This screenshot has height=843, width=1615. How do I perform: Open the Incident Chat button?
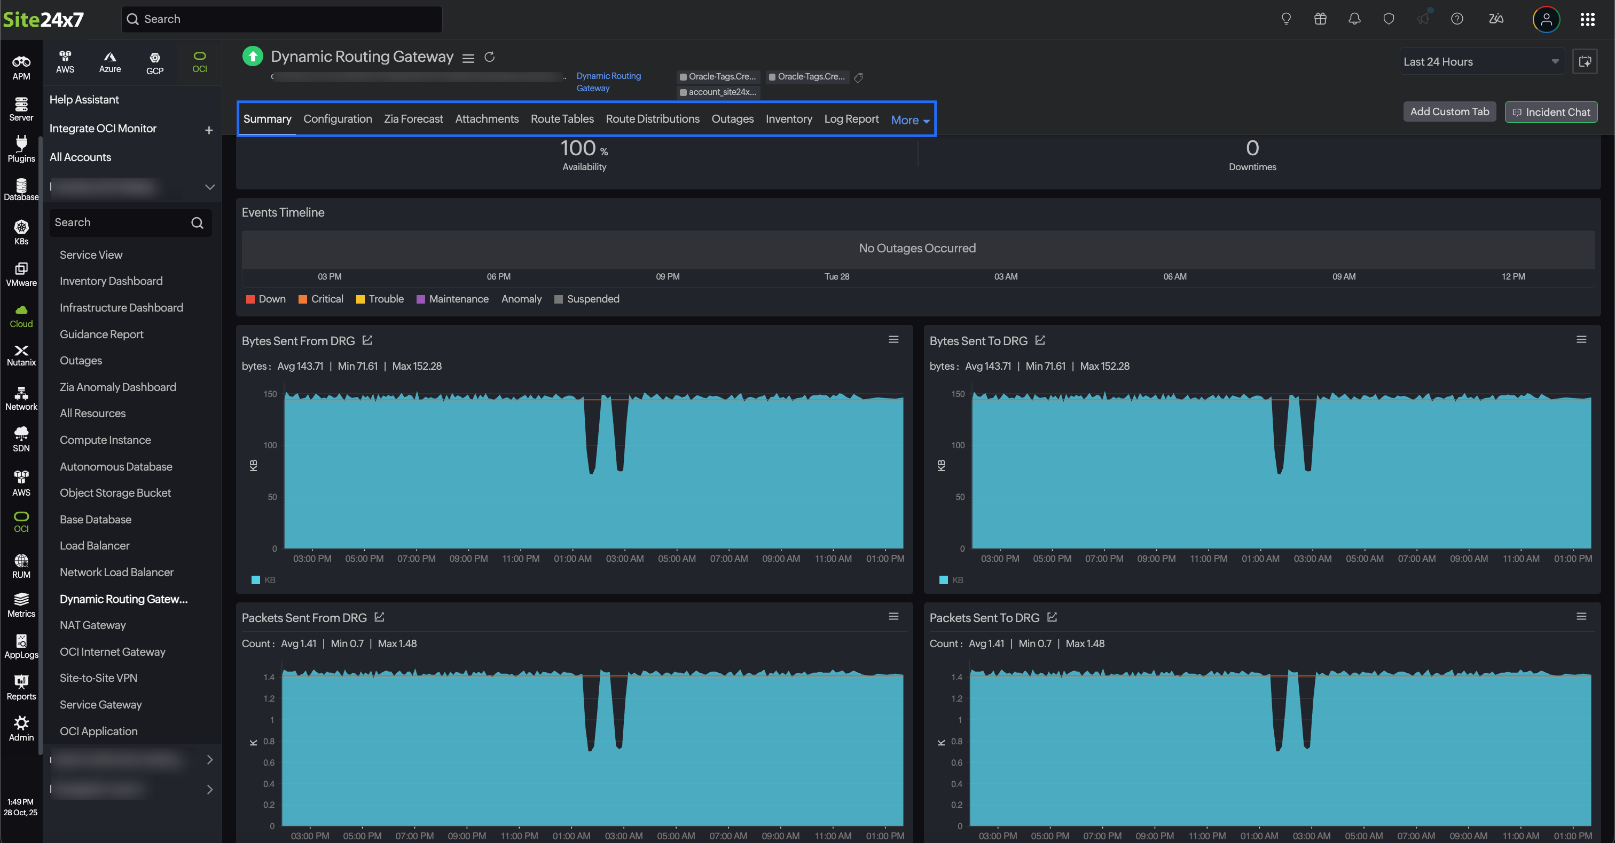coord(1550,112)
